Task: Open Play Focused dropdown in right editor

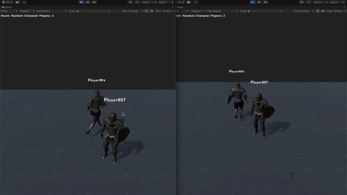Action: coord(304,11)
